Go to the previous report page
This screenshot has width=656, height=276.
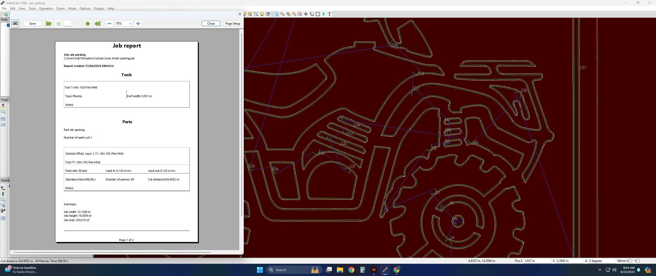(x=58, y=24)
